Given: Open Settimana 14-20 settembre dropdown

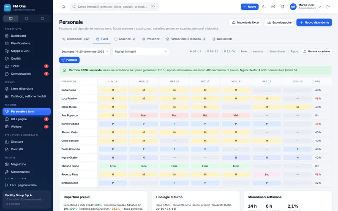Looking at the screenshot, I should pyautogui.click(x=85, y=51).
